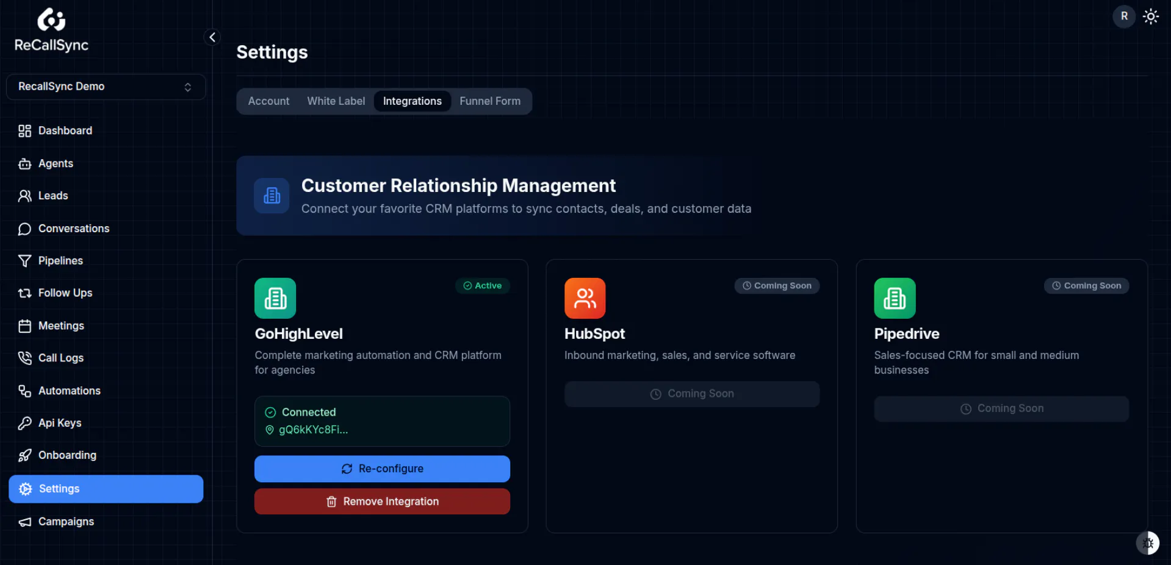The image size is (1171, 565).
Task: Click the Coming Soon badge on HubSpot card
Action: click(x=777, y=286)
